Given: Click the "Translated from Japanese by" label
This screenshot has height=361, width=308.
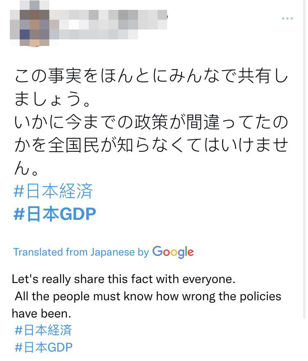Looking at the screenshot, I should (80, 252).
